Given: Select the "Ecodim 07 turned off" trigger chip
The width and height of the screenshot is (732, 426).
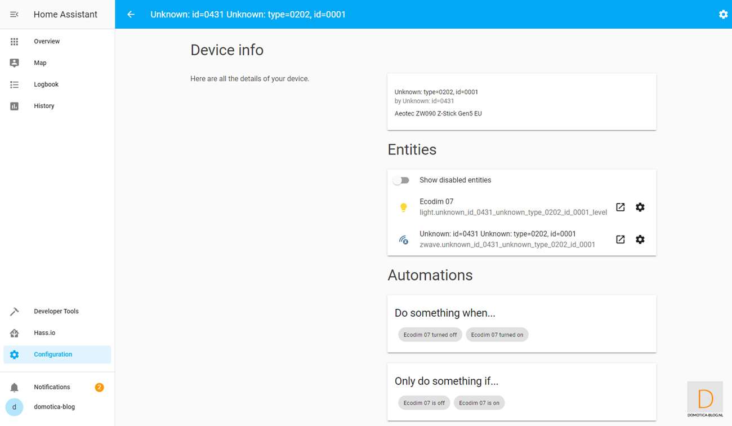Looking at the screenshot, I should pos(430,335).
